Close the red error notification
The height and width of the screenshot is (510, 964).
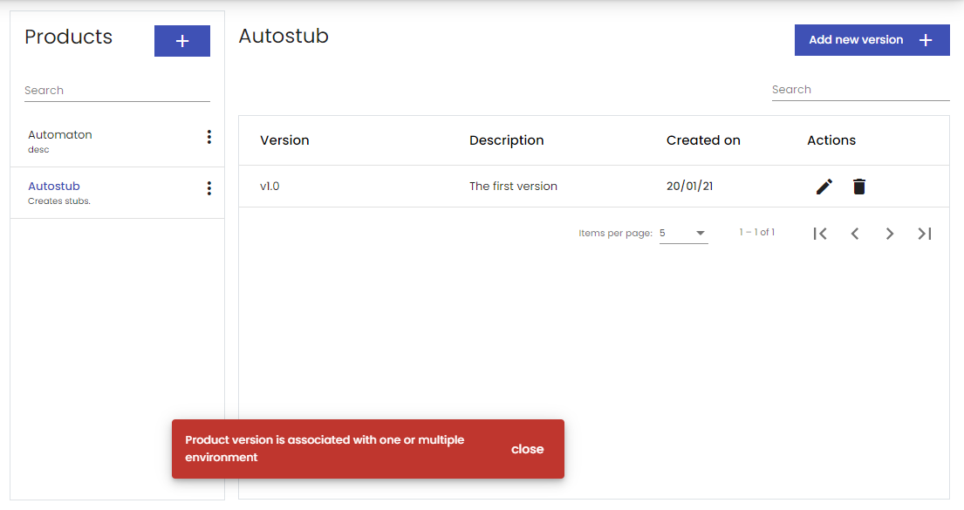[x=528, y=449]
